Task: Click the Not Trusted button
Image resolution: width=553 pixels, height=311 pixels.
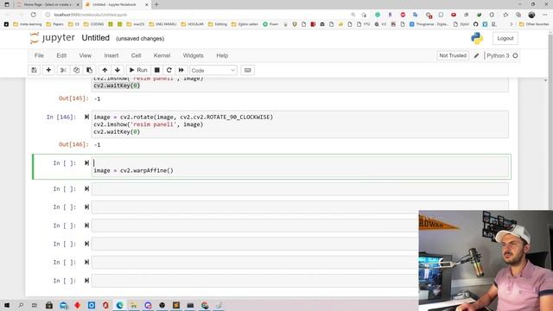Action: click(x=453, y=55)
